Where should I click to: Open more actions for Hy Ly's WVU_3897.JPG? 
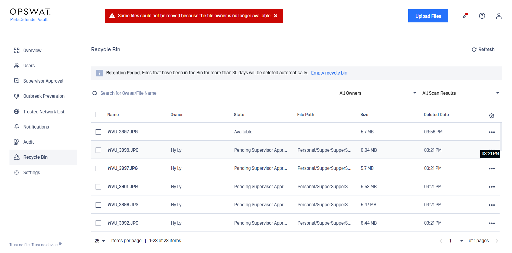[492, 168]
